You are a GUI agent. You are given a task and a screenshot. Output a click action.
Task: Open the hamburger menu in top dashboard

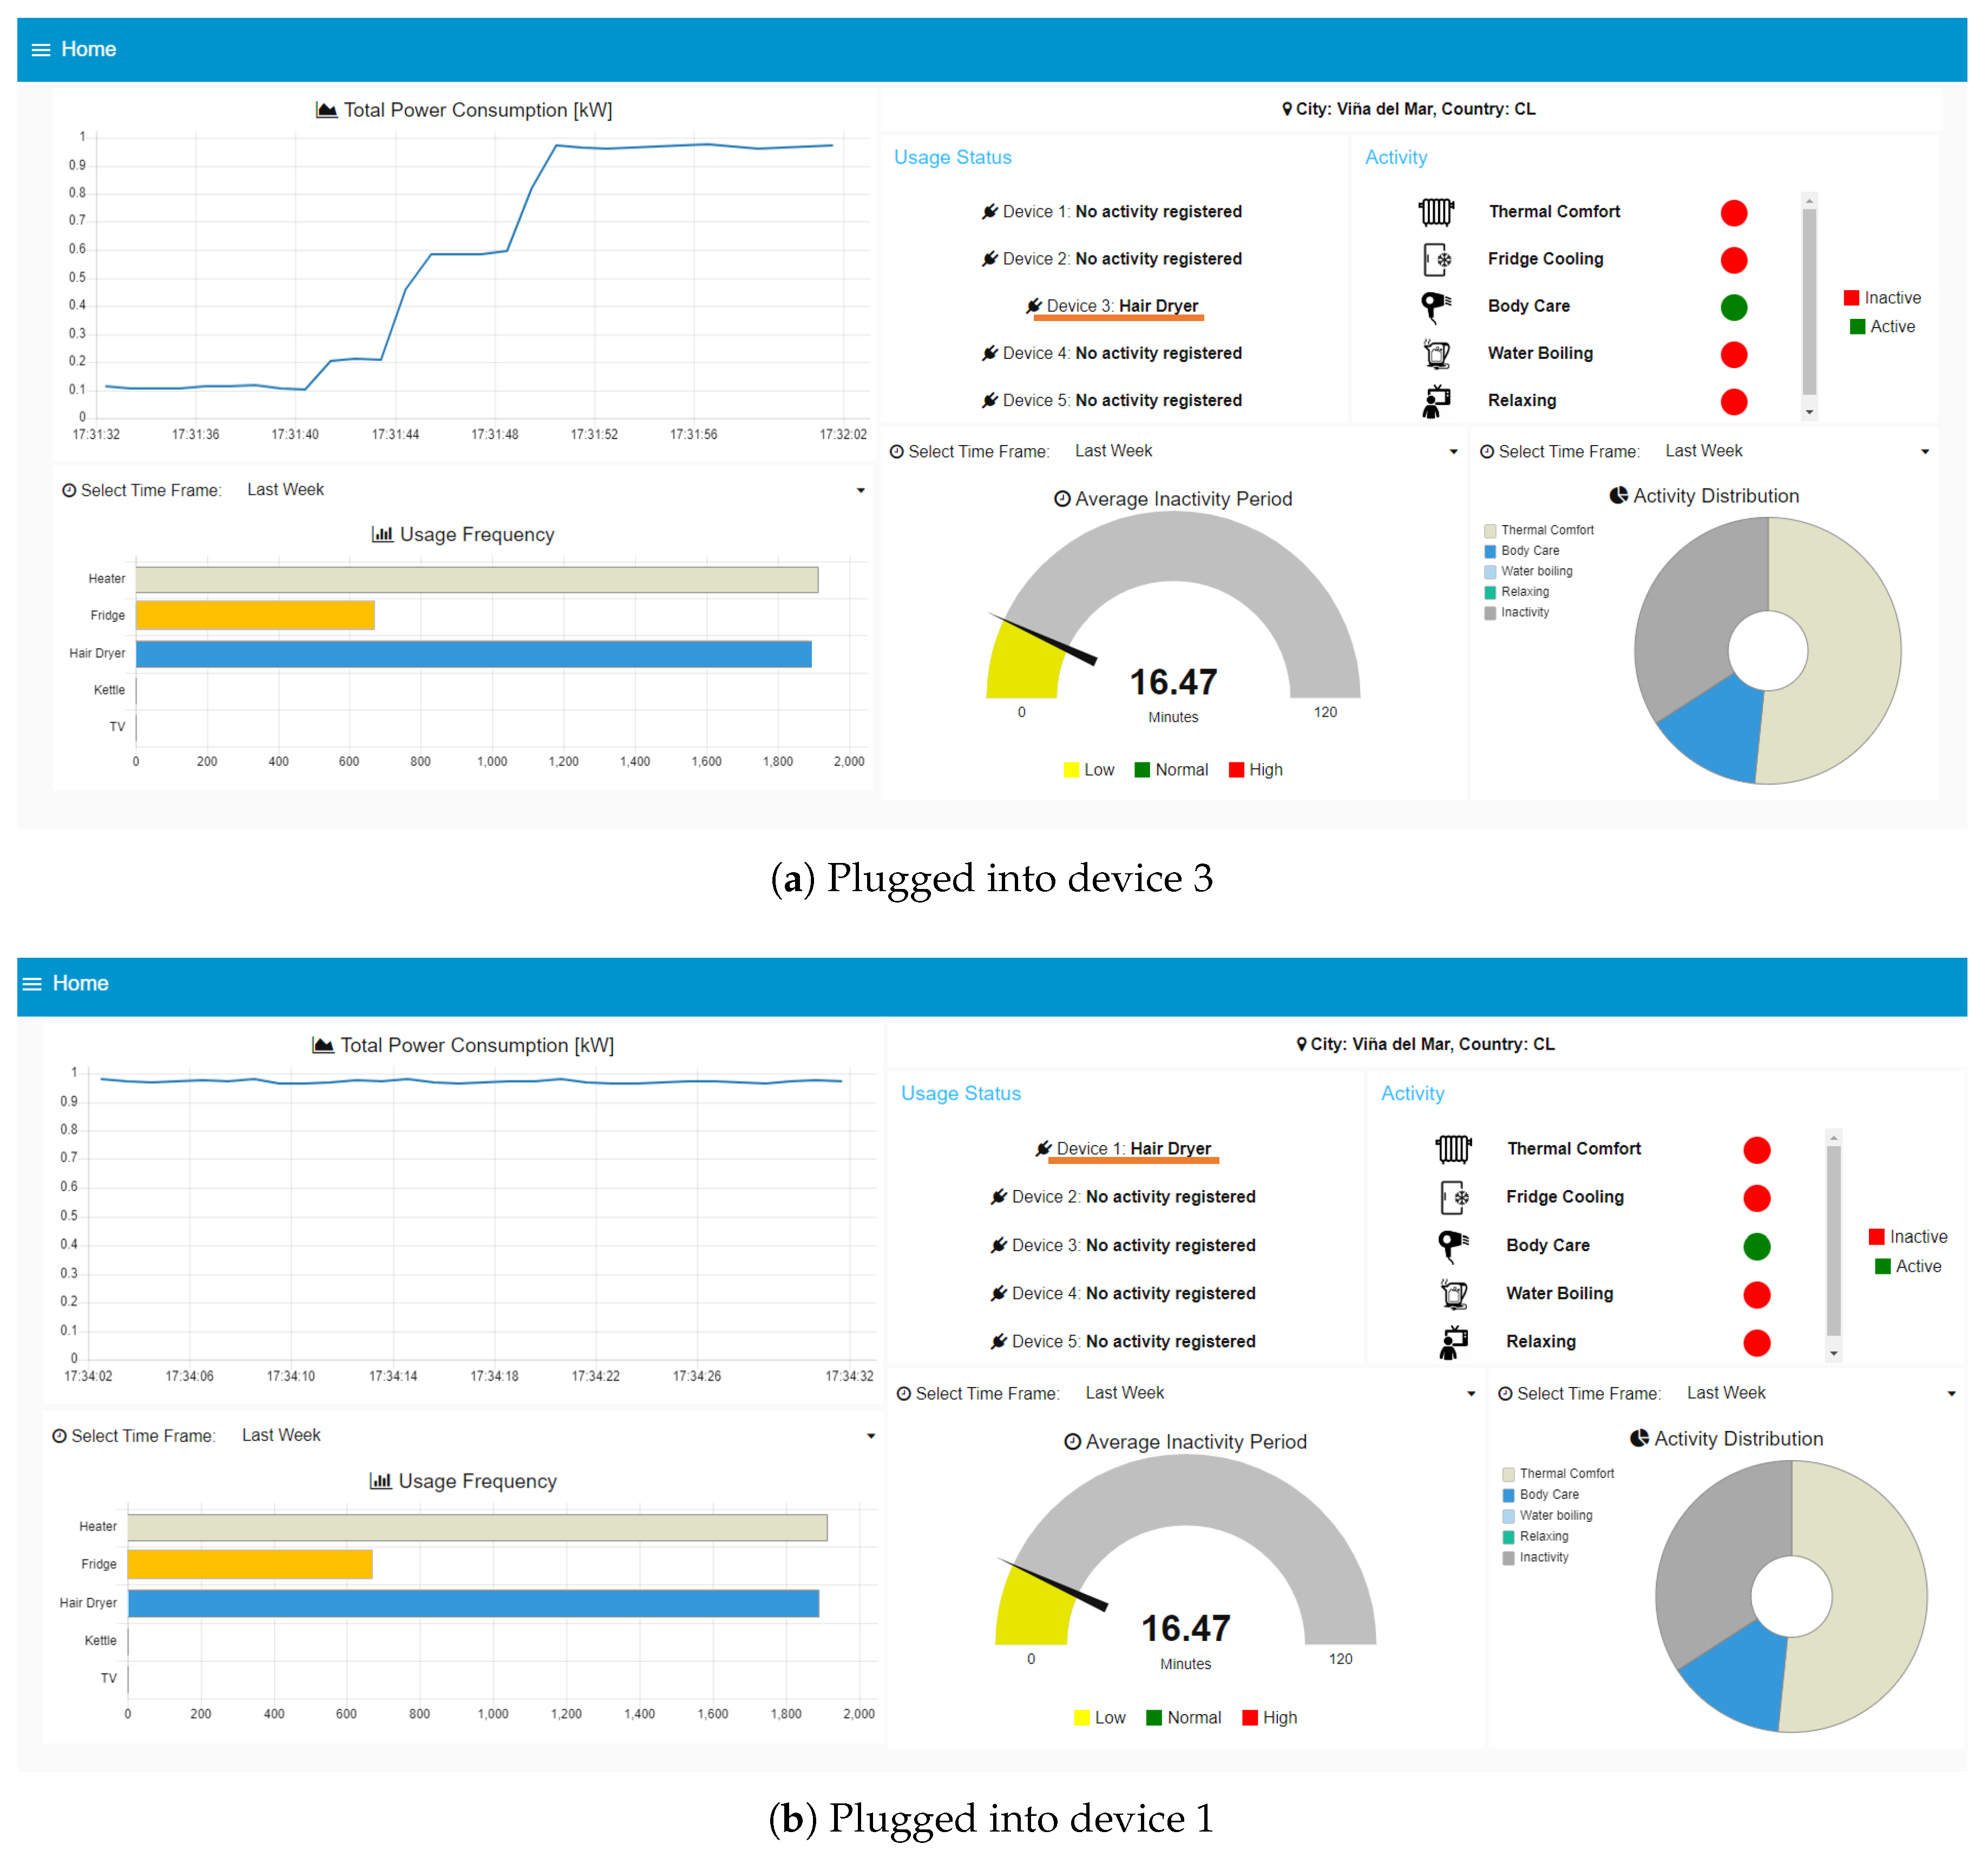pyautogui.click(x=41, y=50)
